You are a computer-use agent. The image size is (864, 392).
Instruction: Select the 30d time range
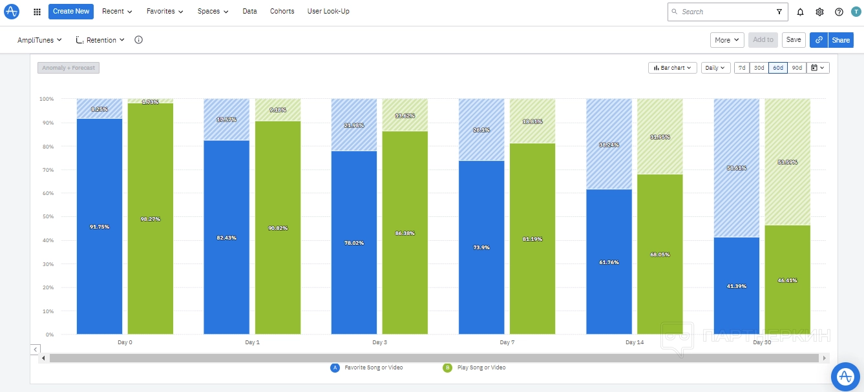point(759,68)
